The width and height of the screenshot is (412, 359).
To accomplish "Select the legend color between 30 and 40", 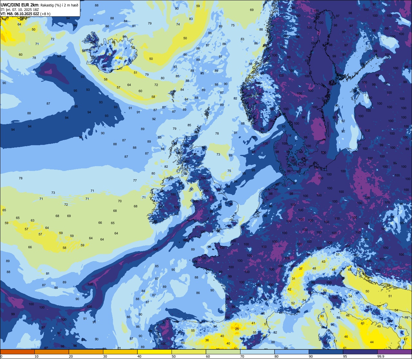I will (120, 352).
